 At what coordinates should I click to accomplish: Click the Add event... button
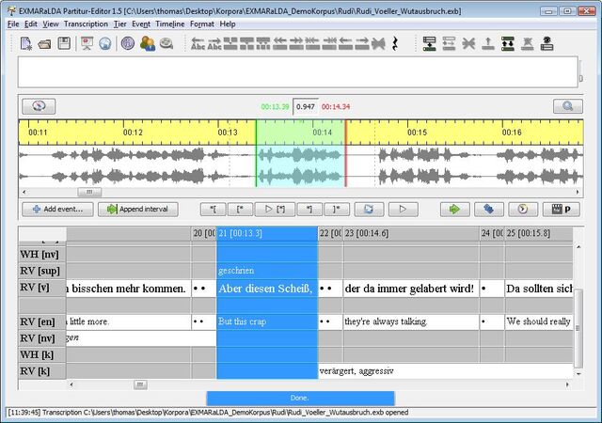tap(57, 210)
